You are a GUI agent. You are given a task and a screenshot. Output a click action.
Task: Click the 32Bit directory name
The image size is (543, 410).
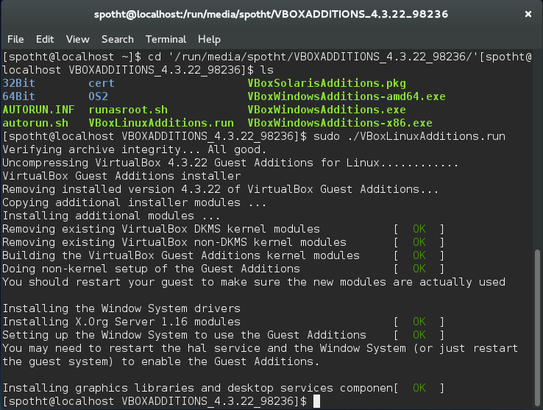coord(18,83)
